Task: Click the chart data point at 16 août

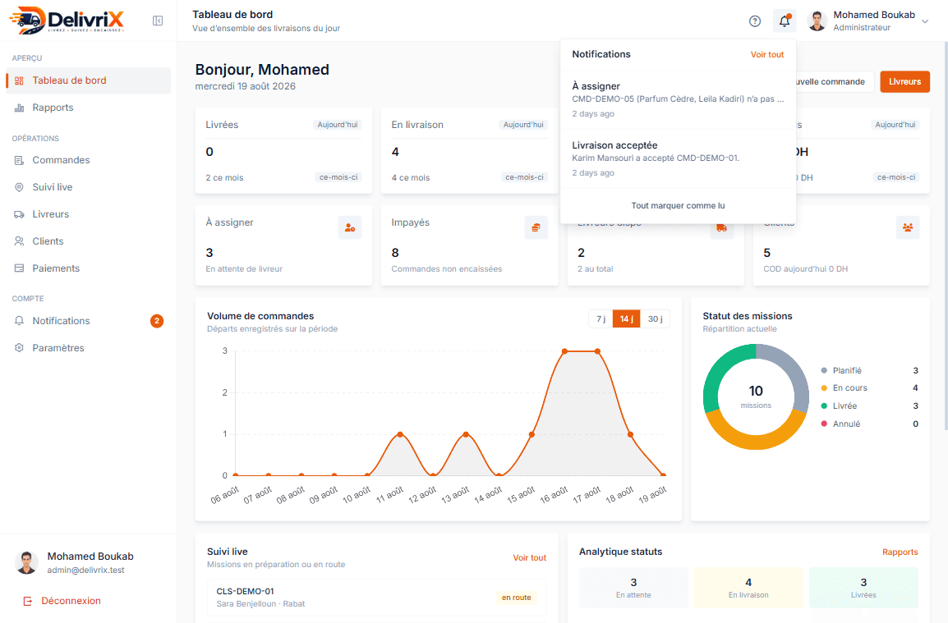Action: click(564, 351)
